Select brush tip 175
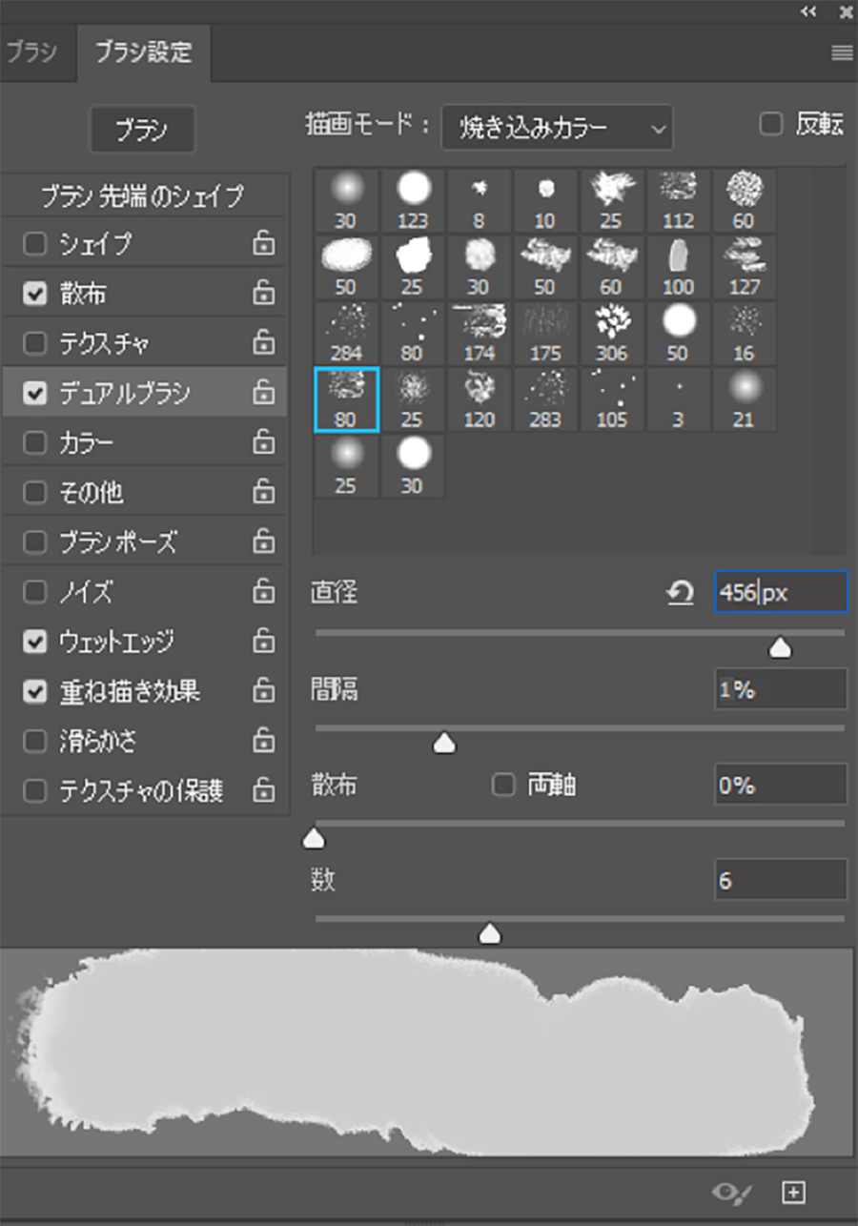 (545, 333)
